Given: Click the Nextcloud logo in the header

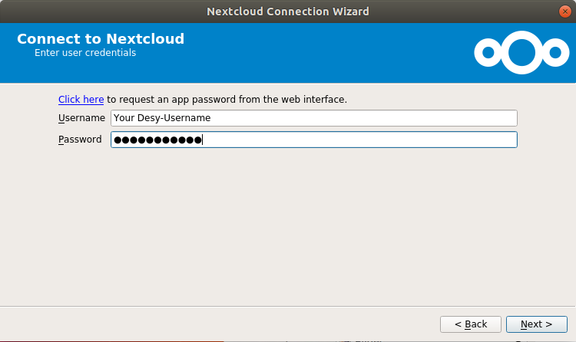Looking at the screenshot, I should tap(521, 52).
